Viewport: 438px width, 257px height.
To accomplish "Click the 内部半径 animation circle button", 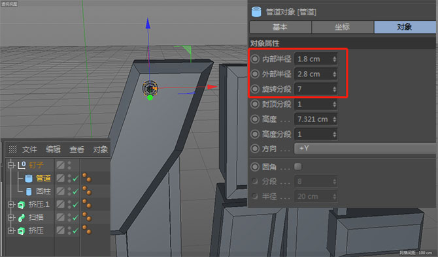I will point(255,59).
